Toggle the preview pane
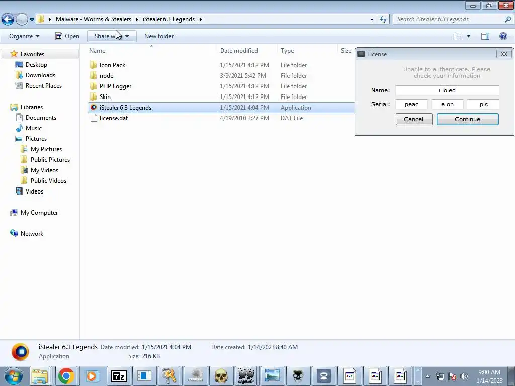The image size is (515, 386). tap(485, 36)
